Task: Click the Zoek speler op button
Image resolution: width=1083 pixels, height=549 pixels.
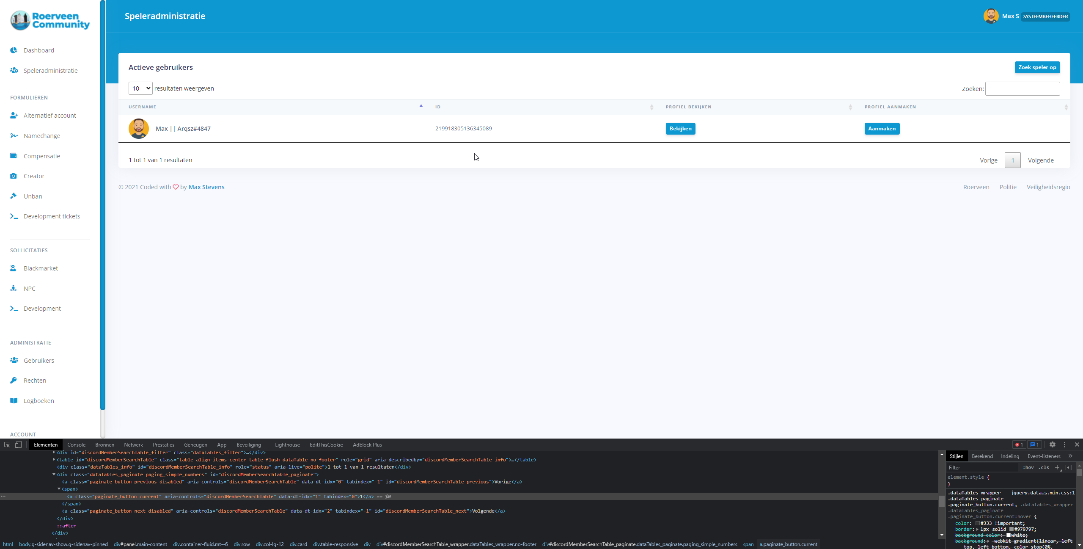Action: 1037,67
